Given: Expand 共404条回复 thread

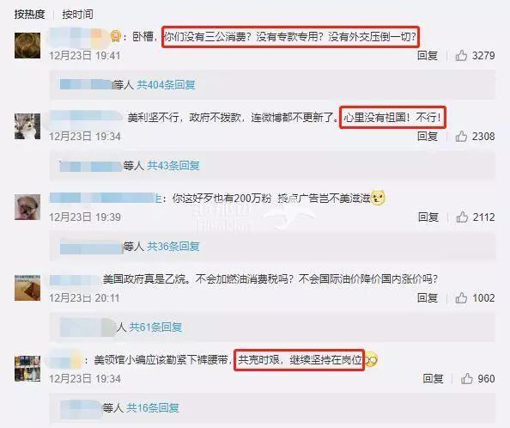Looking at the screenshot, I should pyautogui.click(x=166, y=85).
